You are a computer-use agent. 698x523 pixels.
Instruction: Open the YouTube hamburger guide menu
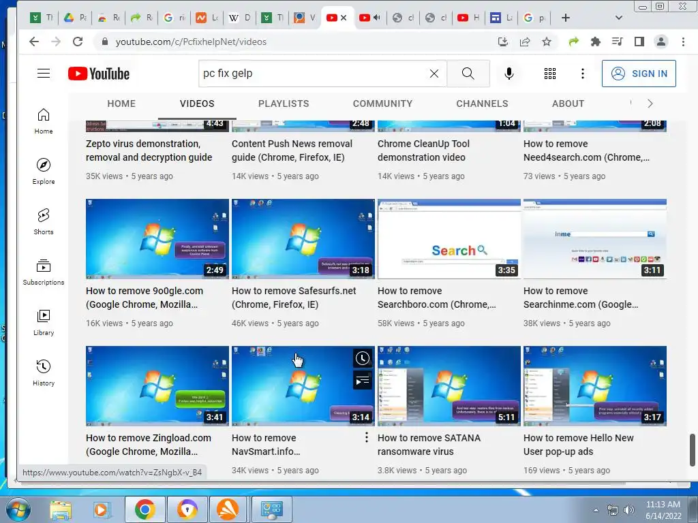43,74
